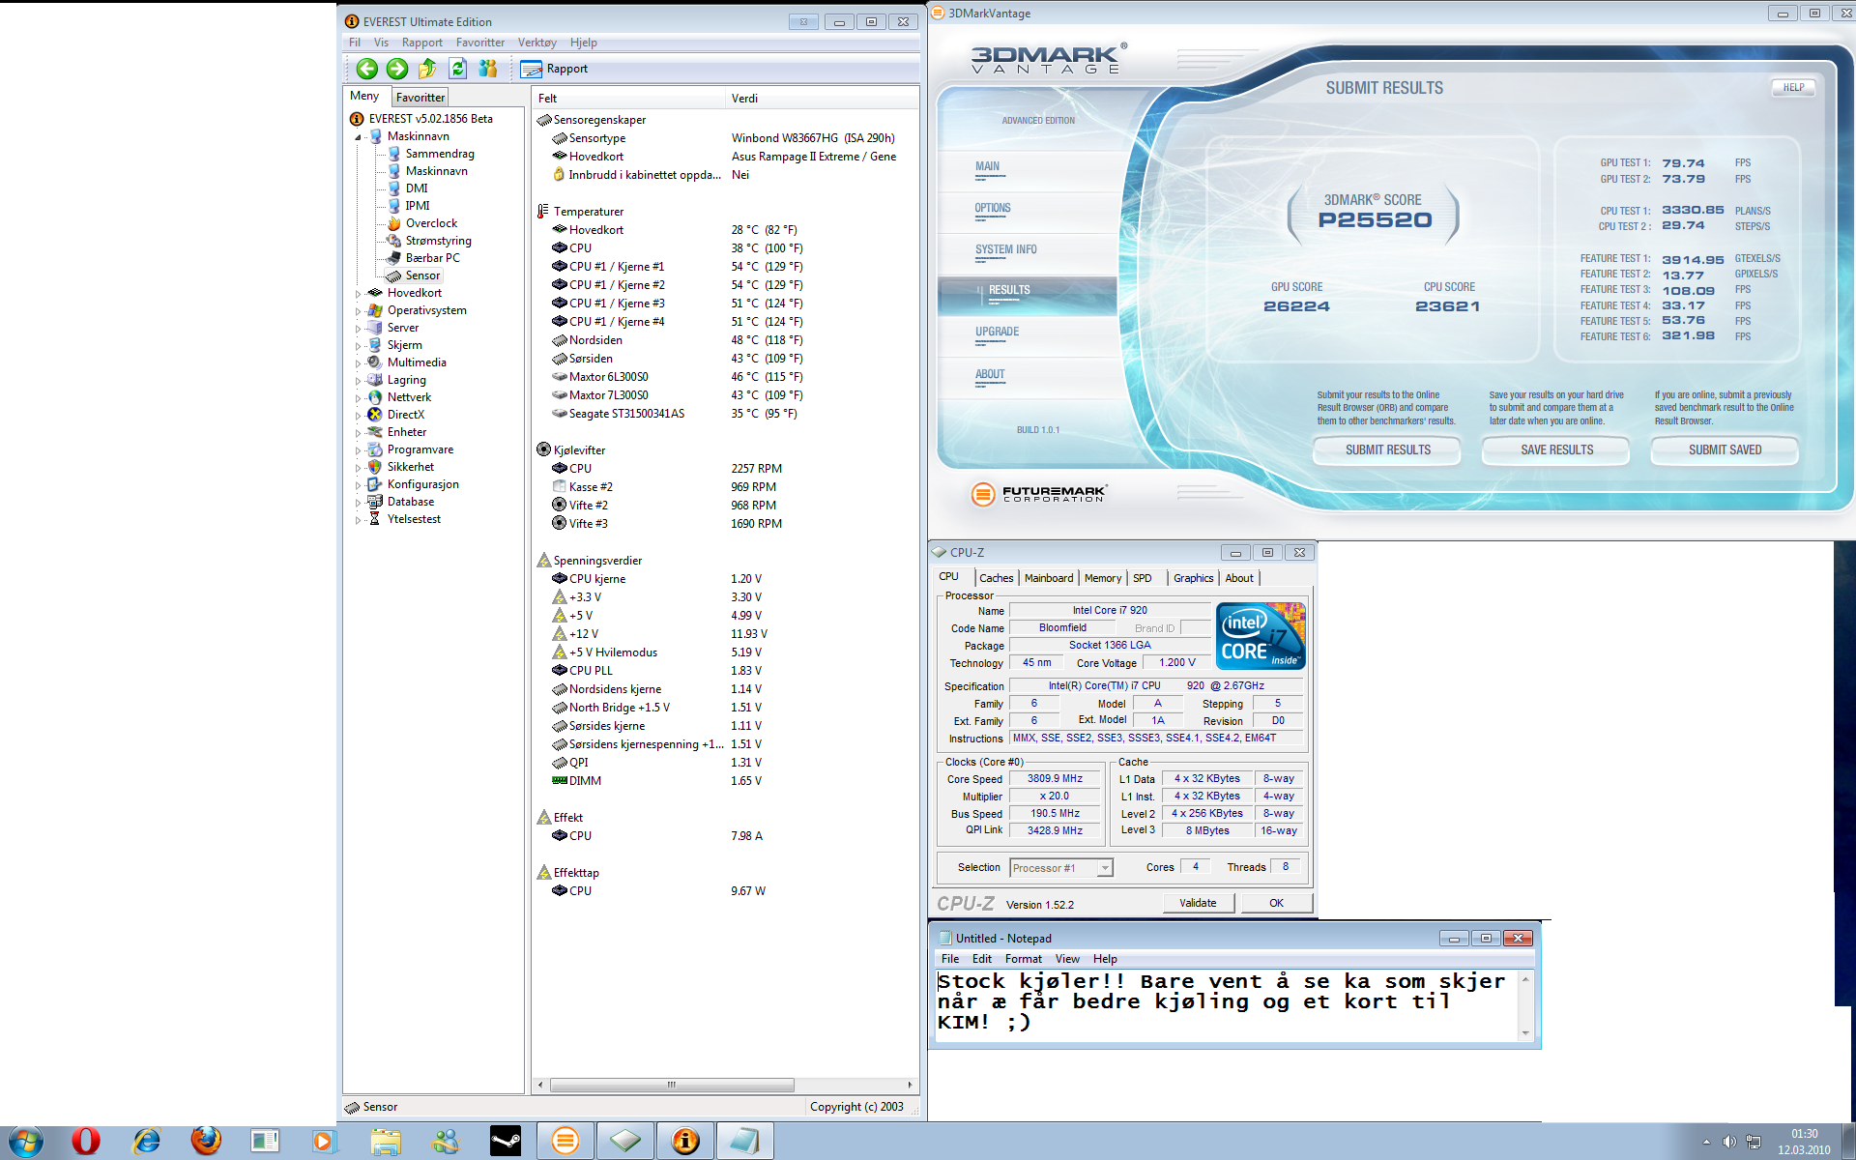Click the Notepad vertical scrollbar down arrow
Image resolution: width=1856 pixels, height=1160 pixels.
tap(1525, 1032)
